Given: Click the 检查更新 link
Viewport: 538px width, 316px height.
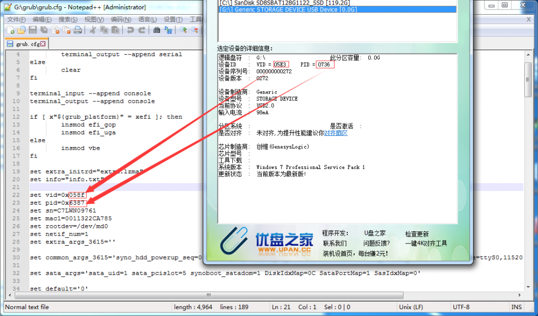Looking at the screenshot, I should coord(417,234).
